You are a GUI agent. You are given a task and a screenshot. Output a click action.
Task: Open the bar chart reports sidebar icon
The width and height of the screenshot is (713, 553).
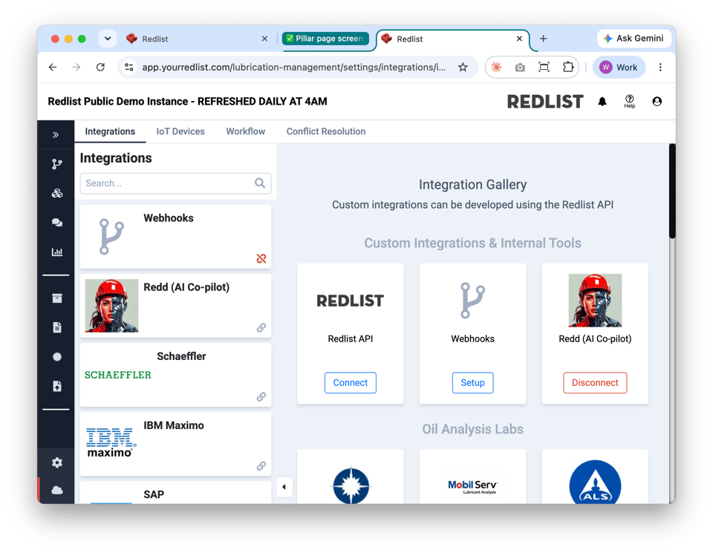coord(57,252)
